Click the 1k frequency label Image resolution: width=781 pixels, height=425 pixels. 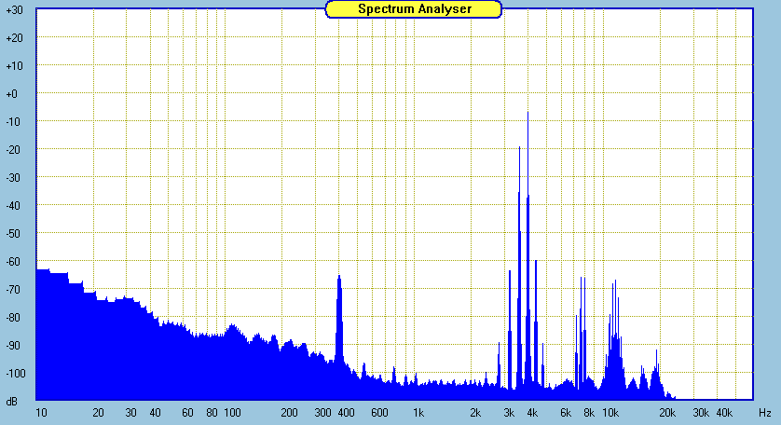coord(418,413)
